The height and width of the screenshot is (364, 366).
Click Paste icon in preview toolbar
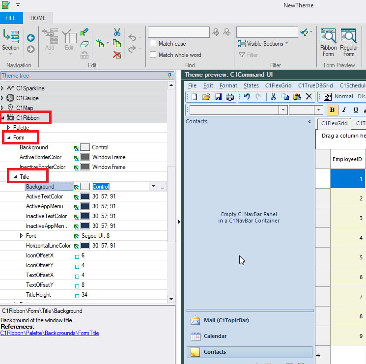(297, 97)
